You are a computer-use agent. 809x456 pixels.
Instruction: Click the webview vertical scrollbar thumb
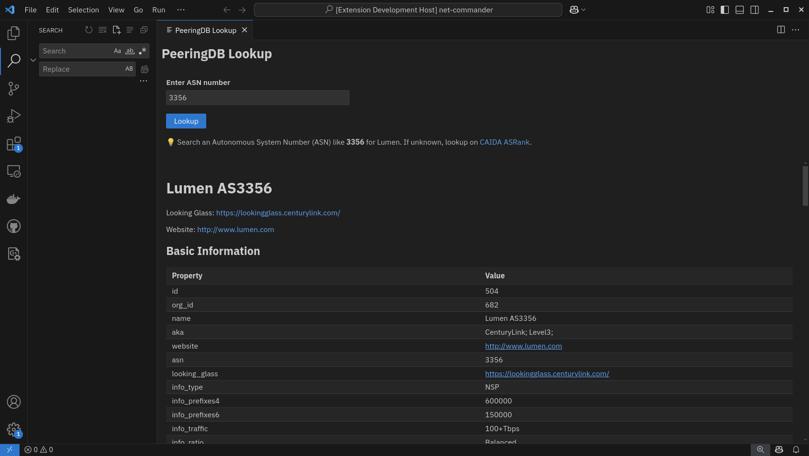[x=805, y=186]
